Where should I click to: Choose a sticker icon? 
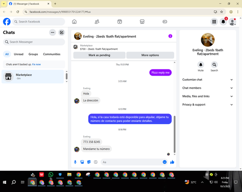(x=89, y=162)
